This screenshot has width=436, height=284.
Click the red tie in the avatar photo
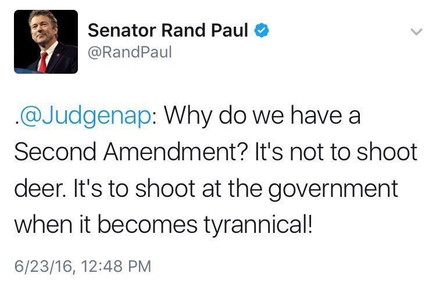(x=43, y=62)
